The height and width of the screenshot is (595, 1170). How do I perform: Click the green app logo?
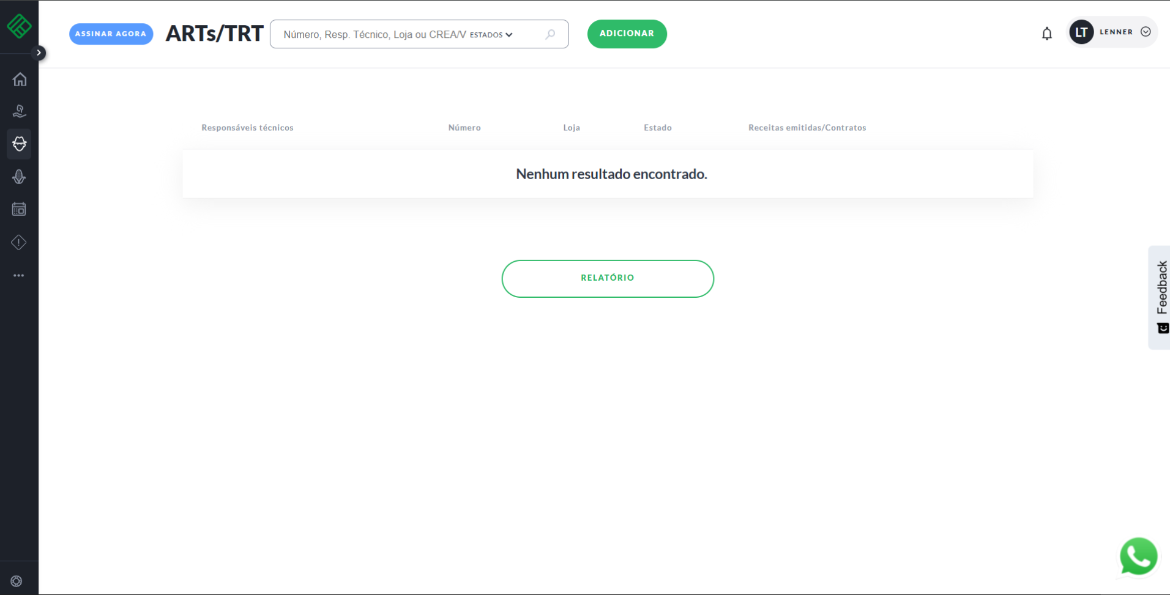[19, 26]
